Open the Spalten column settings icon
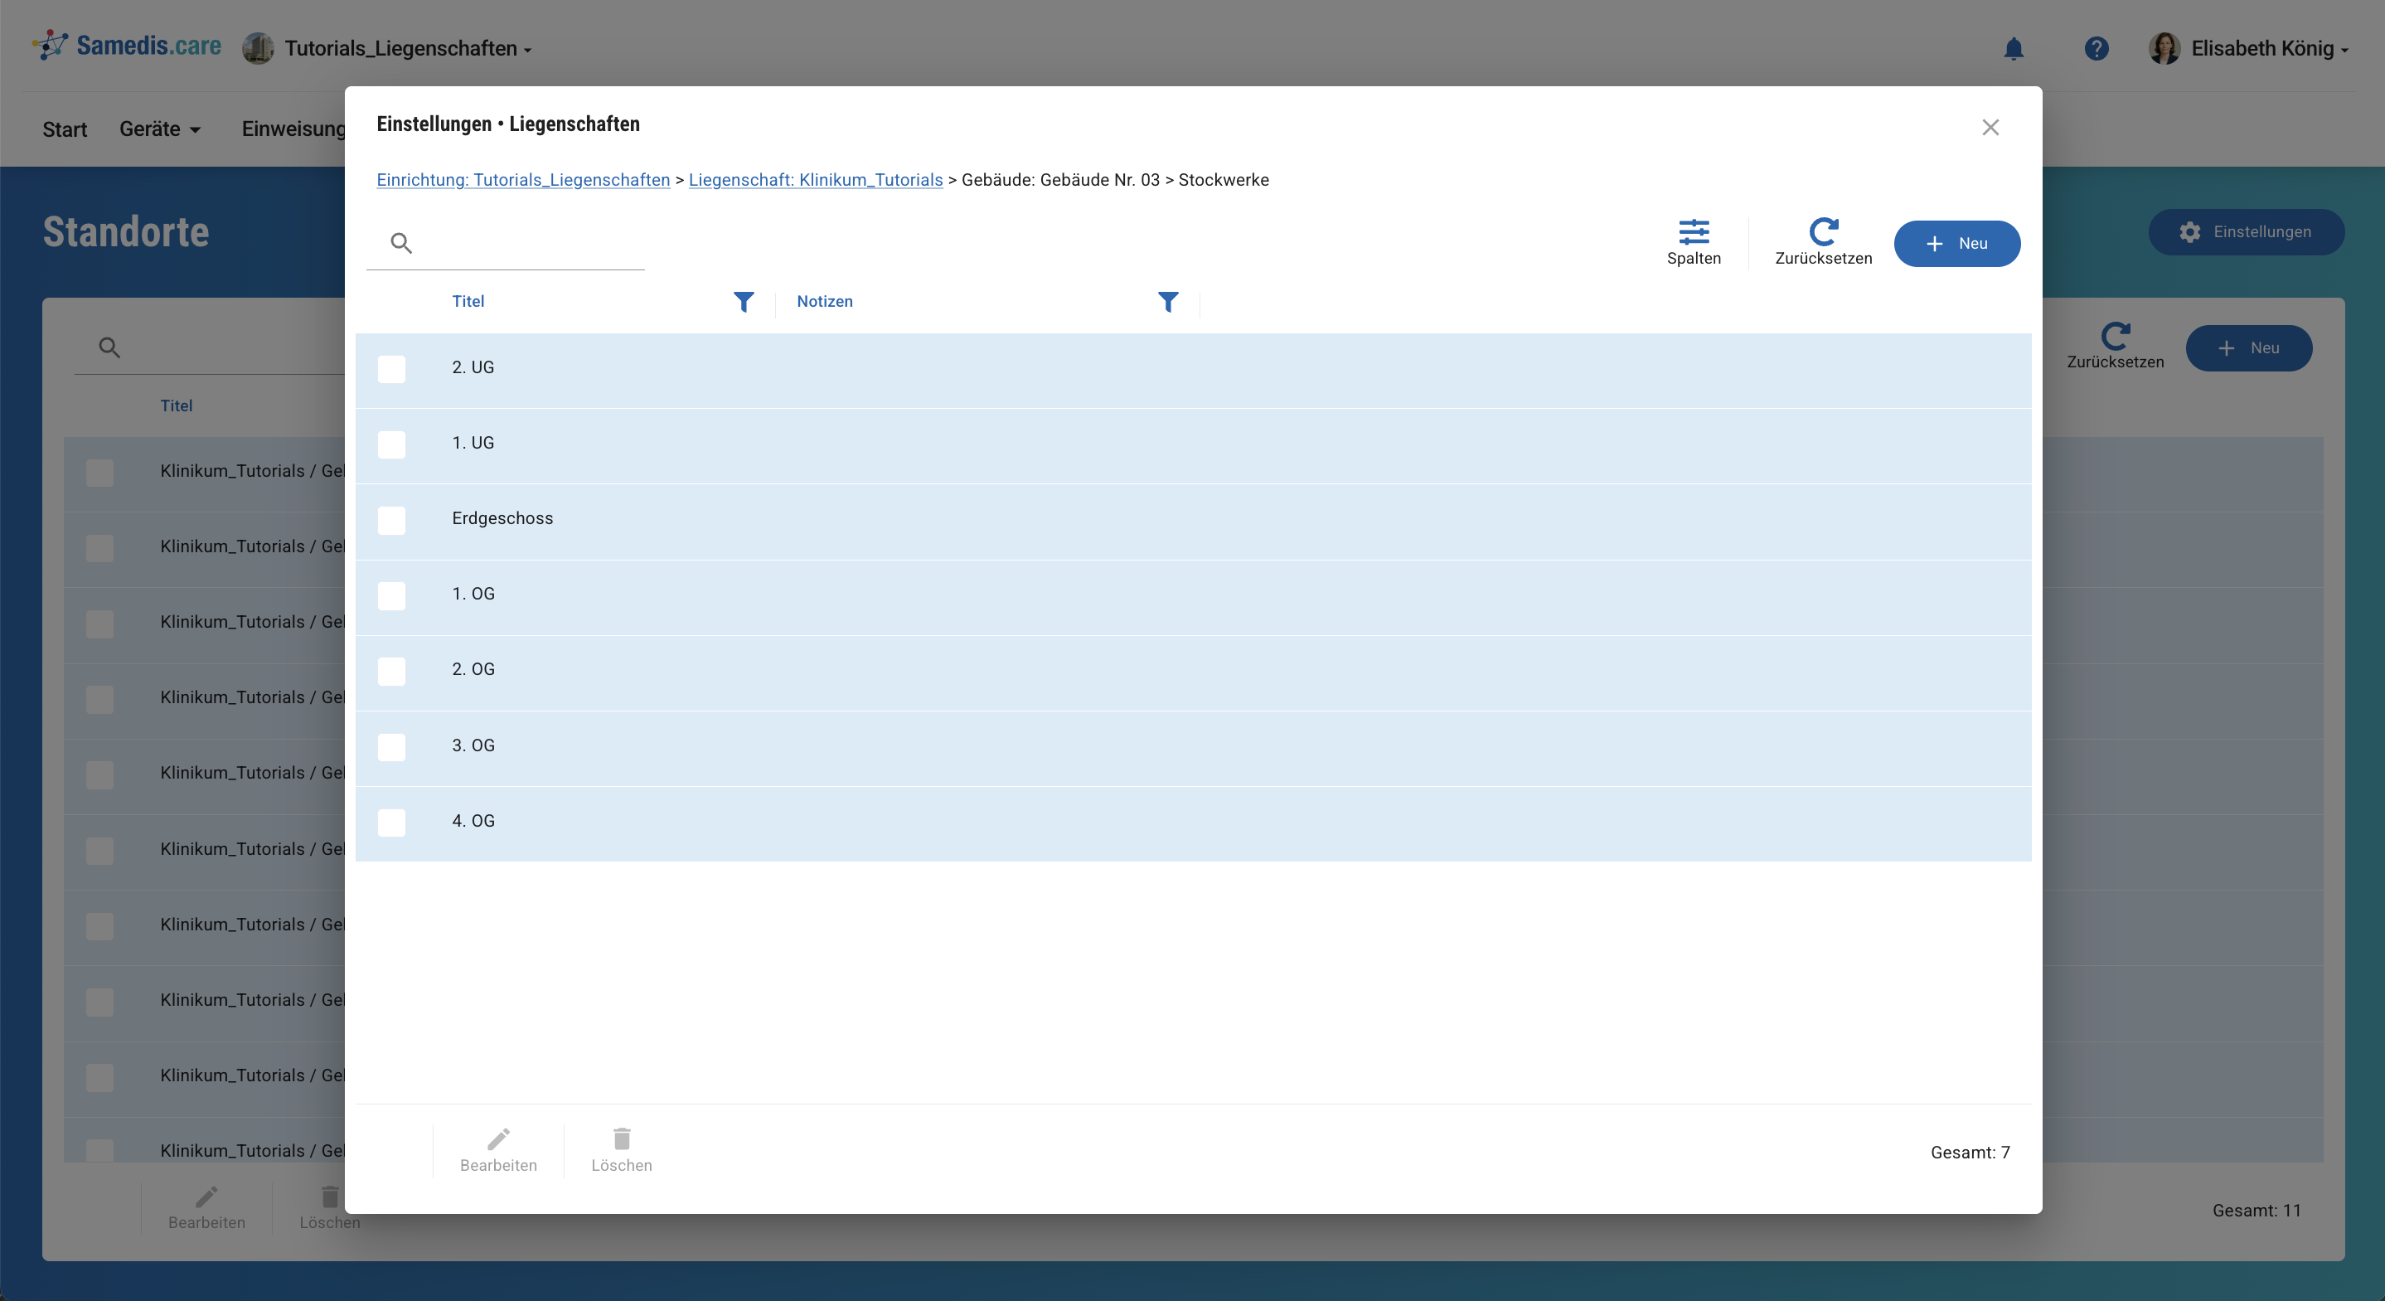The image size is (2385, 1301). [x=1694, y=231]
